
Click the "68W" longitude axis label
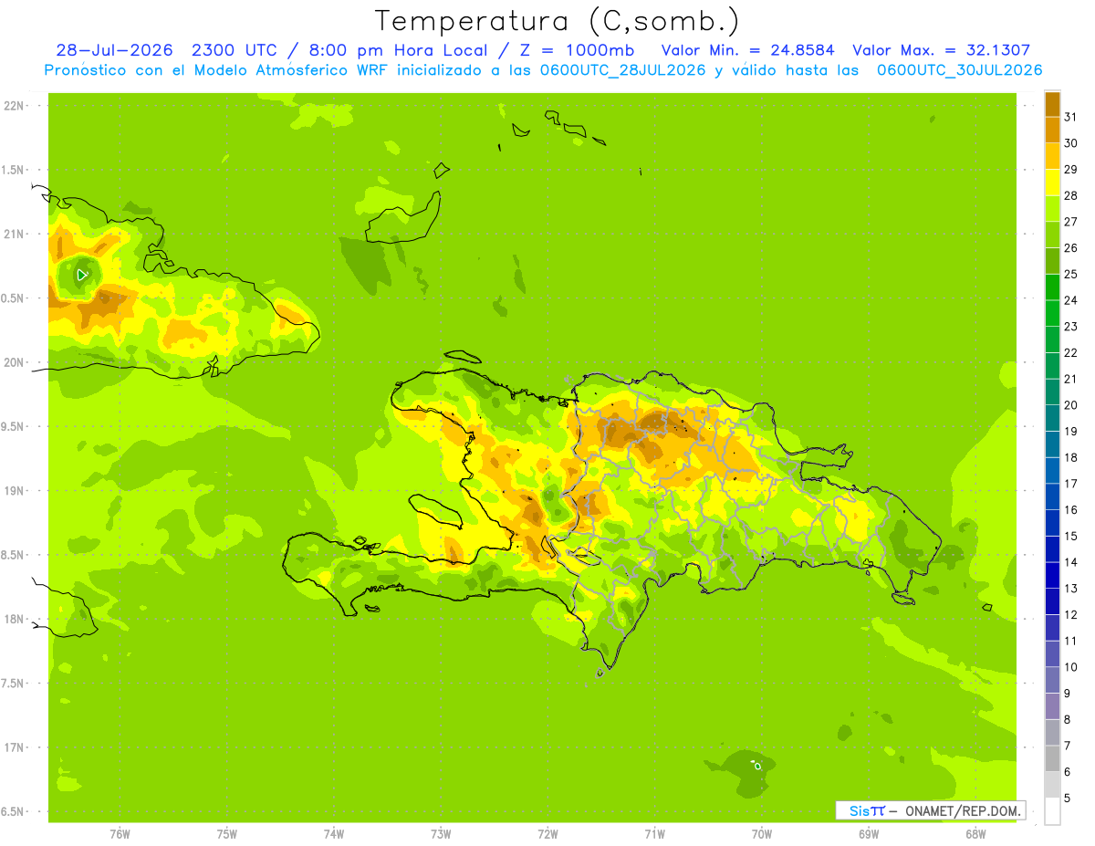(x=975, y=833)
